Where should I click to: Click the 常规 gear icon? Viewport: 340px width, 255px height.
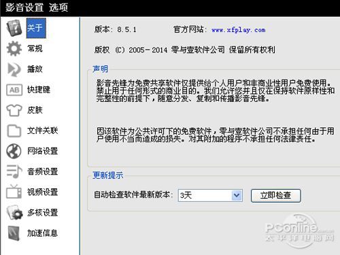pos(14,48)
